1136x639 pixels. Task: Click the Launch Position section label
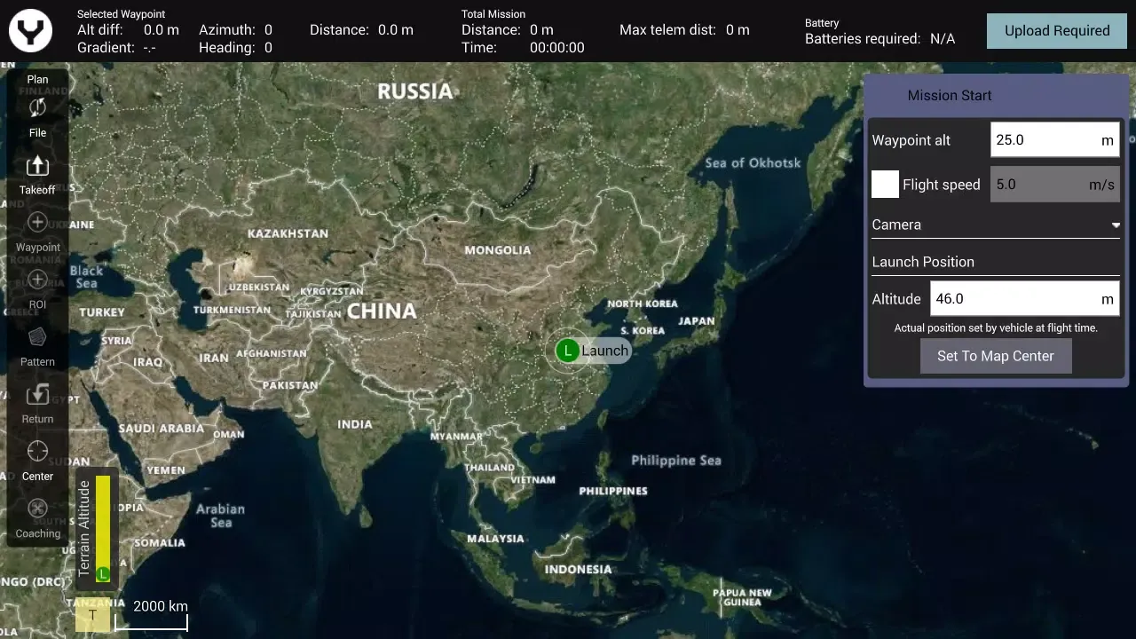pos(923,262)
